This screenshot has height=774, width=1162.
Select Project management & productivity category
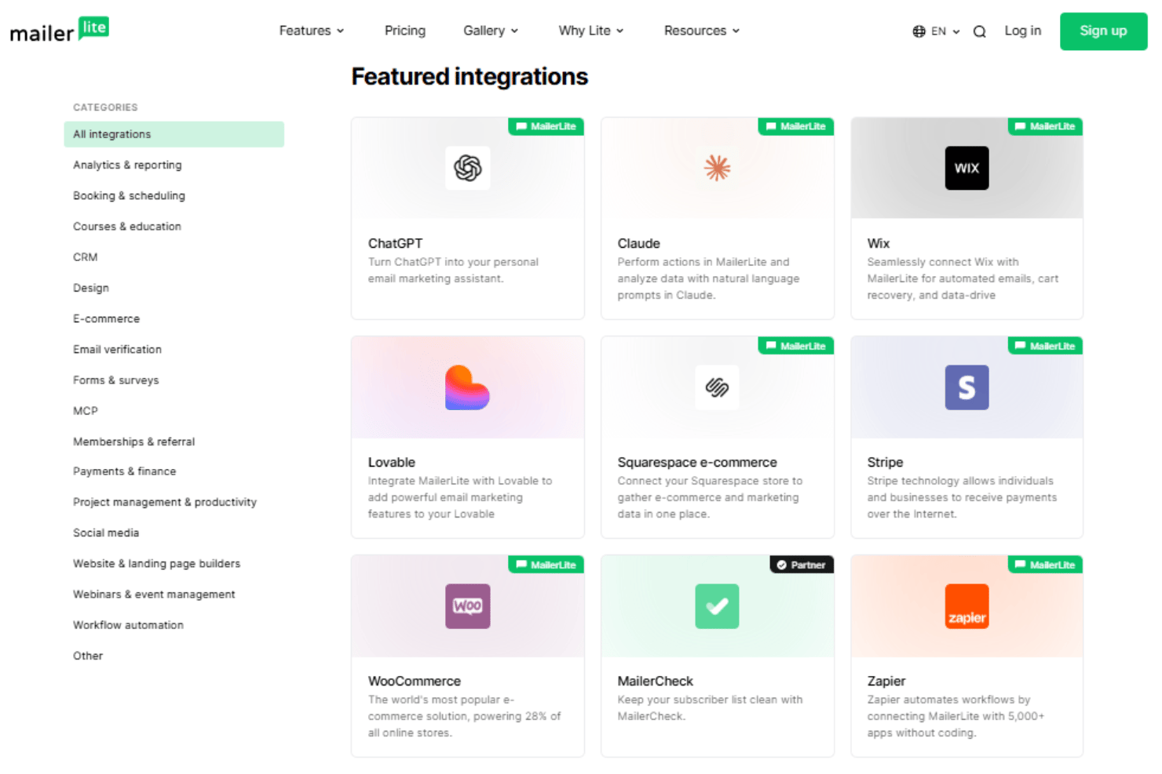[165, 502]
